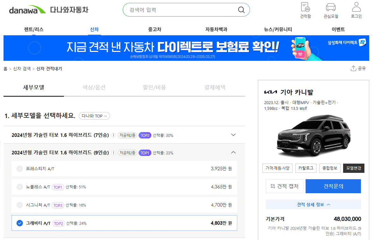Click the info icon beside 7인승 model
Viewport: 373px width, 240px height.
coord(114,135)
